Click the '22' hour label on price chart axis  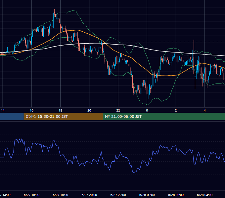click(x=118, y=111)
